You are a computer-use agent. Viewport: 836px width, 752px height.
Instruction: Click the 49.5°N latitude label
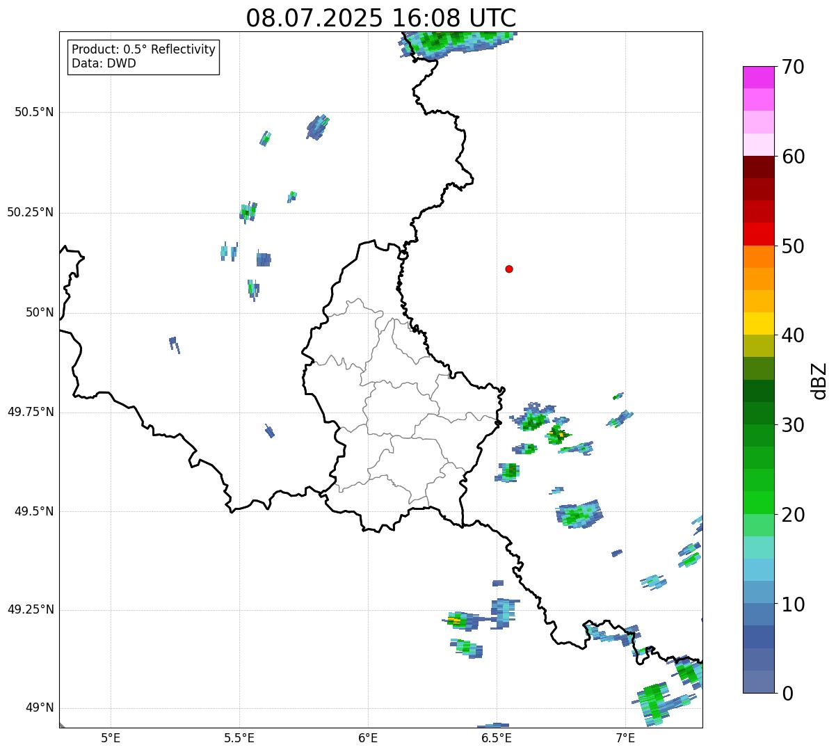[34, 511]
